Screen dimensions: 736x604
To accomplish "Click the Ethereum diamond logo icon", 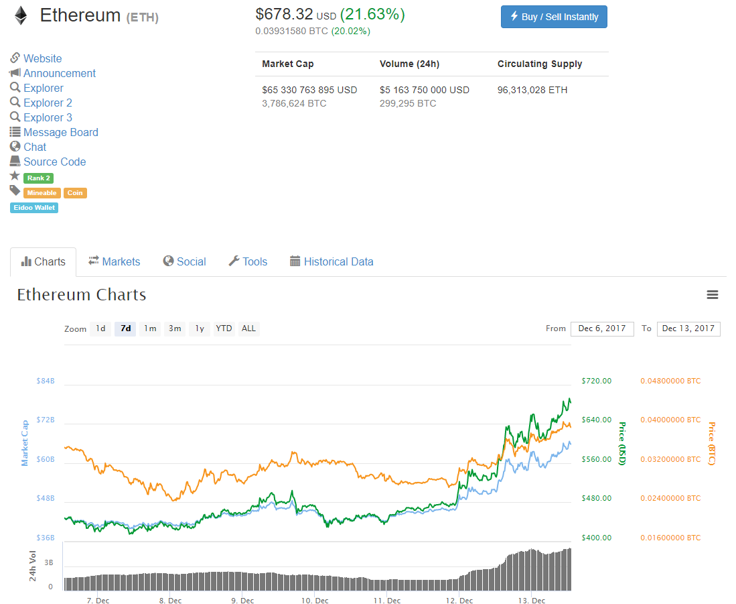I will click(x=21, y=15).
